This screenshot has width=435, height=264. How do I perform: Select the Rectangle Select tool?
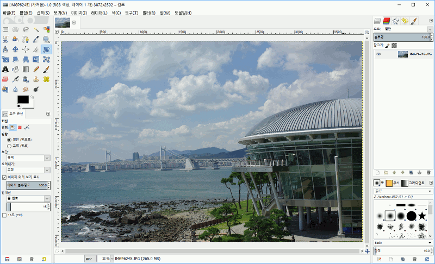[x=5, y=29]
